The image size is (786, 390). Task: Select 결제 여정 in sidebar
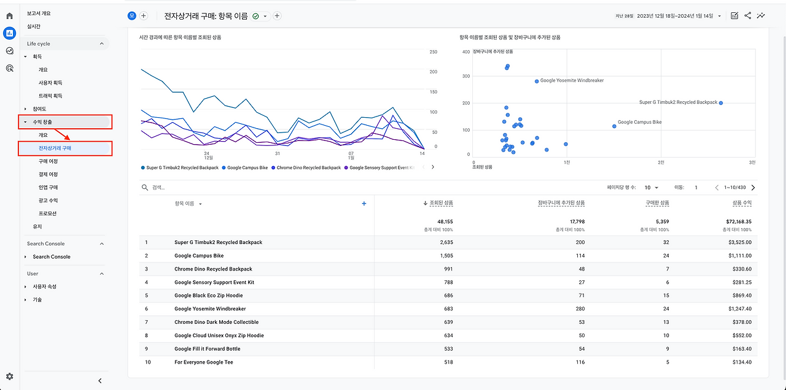(x=49, y=174)
